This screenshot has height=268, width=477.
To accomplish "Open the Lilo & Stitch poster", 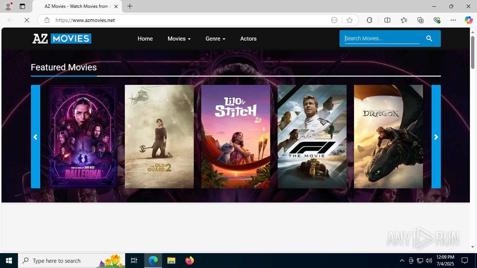I will click(x=236, y=137).
